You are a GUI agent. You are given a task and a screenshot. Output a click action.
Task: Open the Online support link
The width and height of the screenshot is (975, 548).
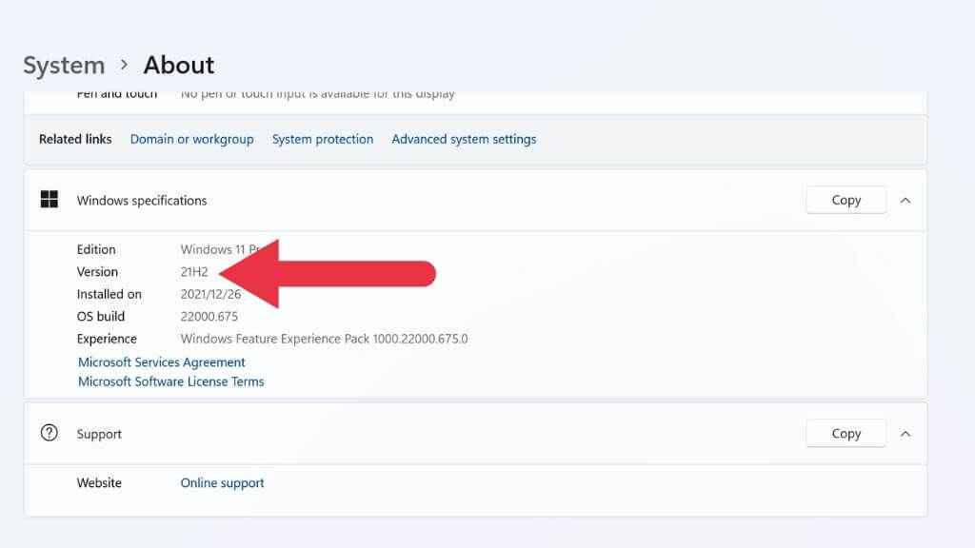pos(222,482)
